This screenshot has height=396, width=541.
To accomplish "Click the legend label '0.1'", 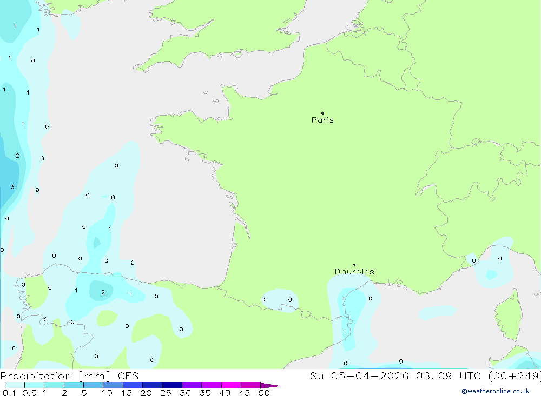I will tap(9, 393).
